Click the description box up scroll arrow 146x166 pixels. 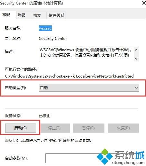click(x=136, y=50)
